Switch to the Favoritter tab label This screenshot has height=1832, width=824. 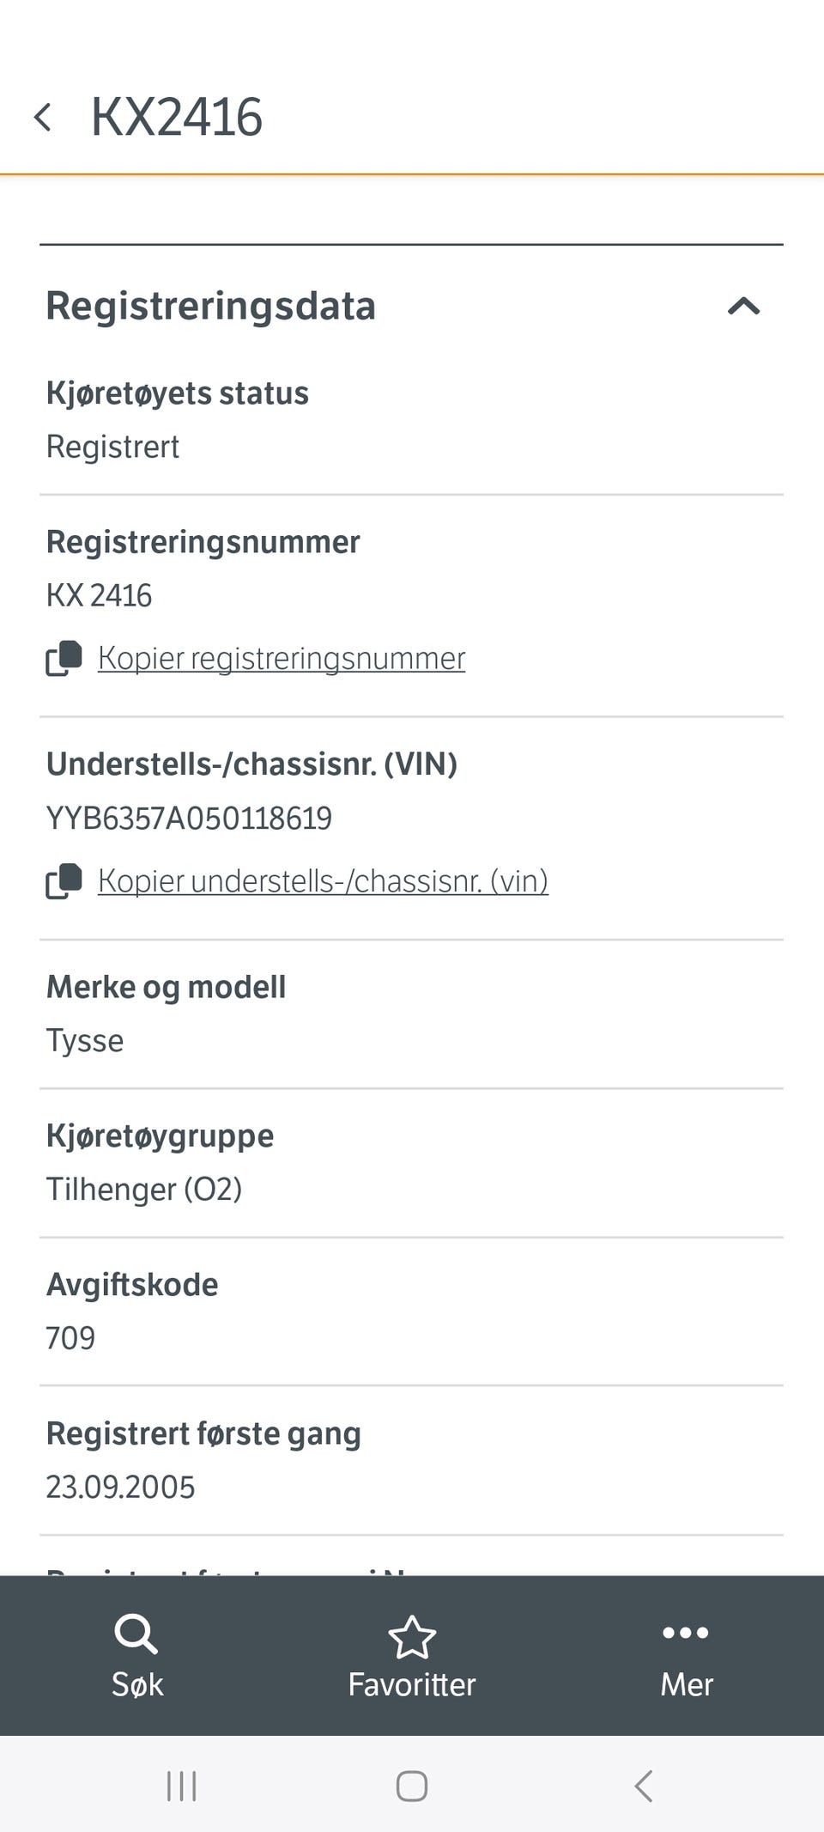point(412,1684)
